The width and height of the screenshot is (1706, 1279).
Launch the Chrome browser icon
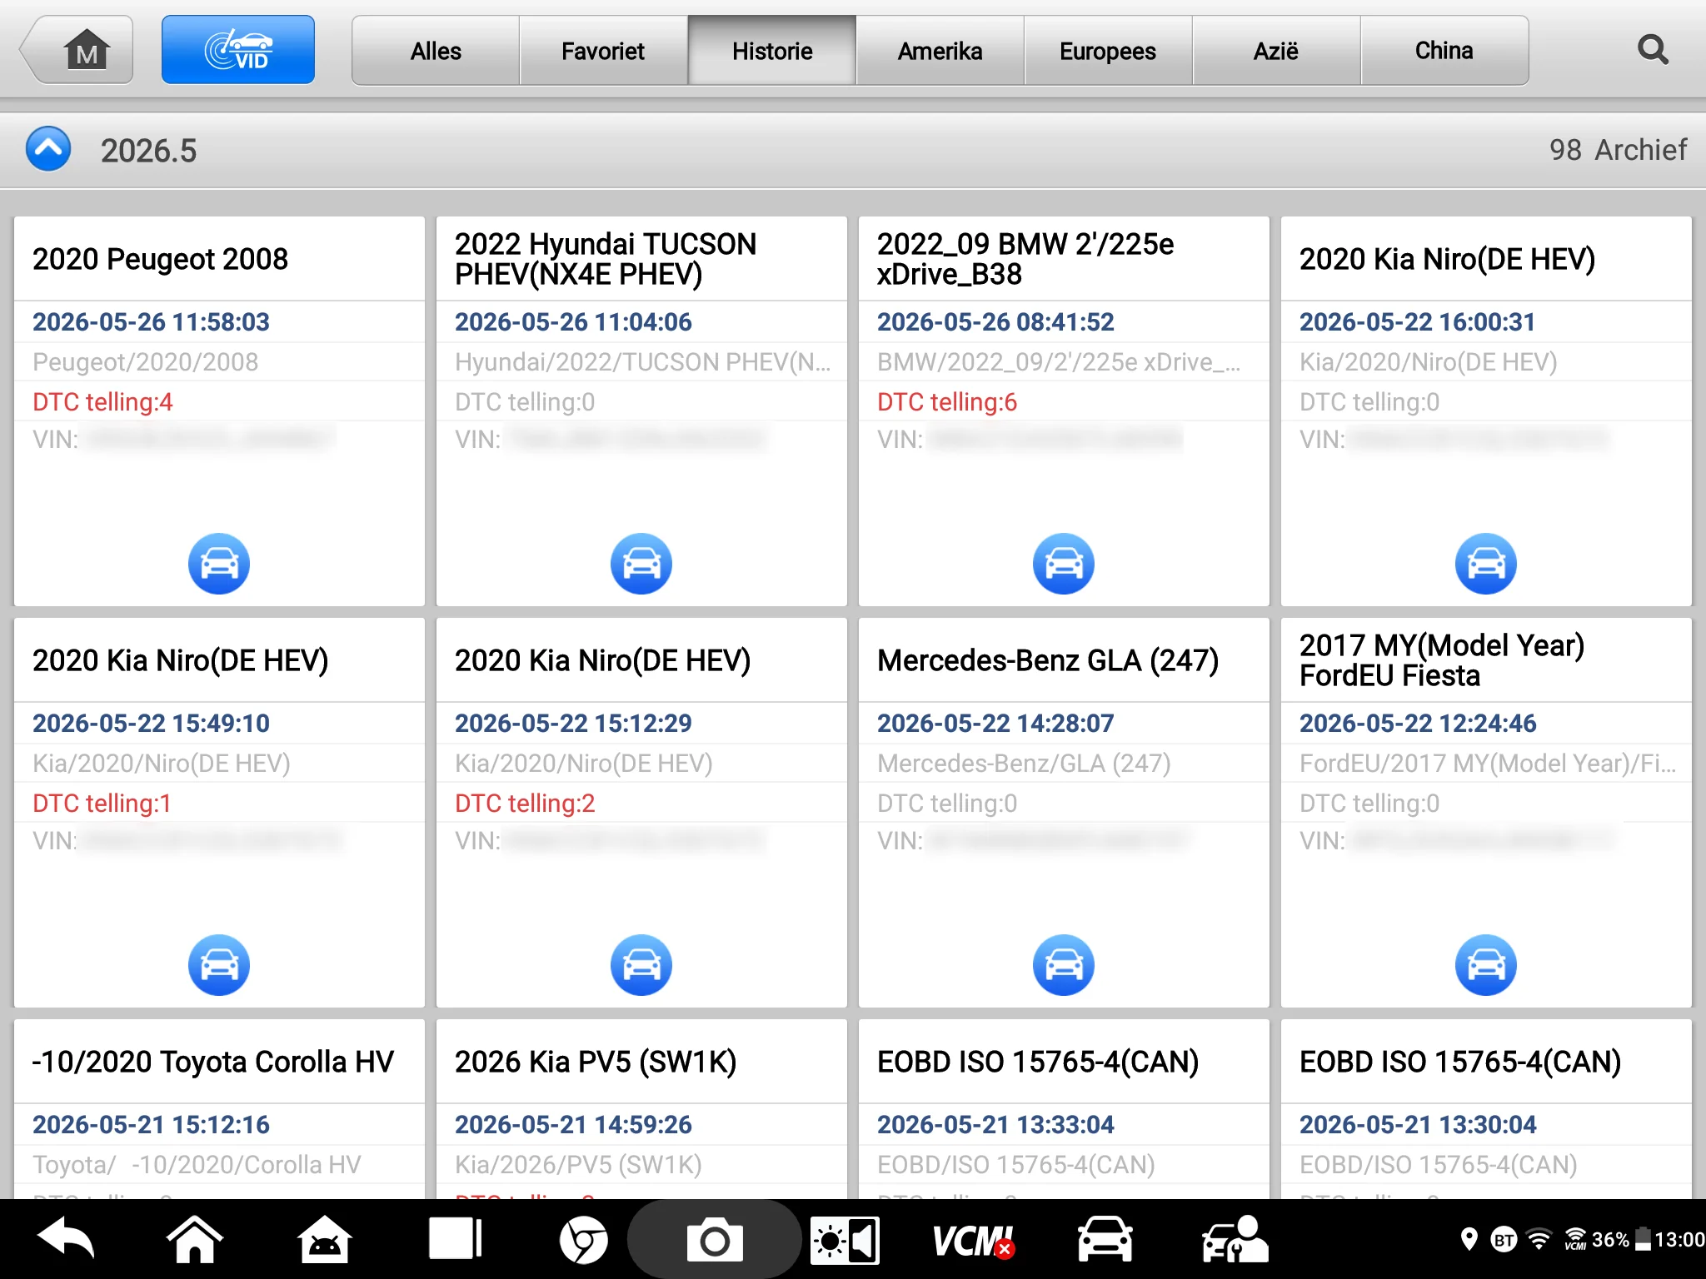tap(583, 1240)
